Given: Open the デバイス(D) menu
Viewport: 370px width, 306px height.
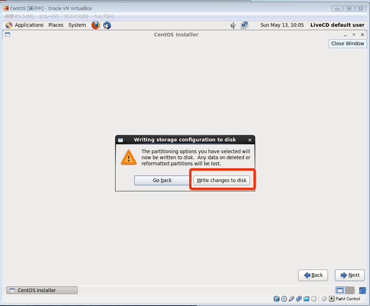Looking at the screenshot, I should [76, 16].
